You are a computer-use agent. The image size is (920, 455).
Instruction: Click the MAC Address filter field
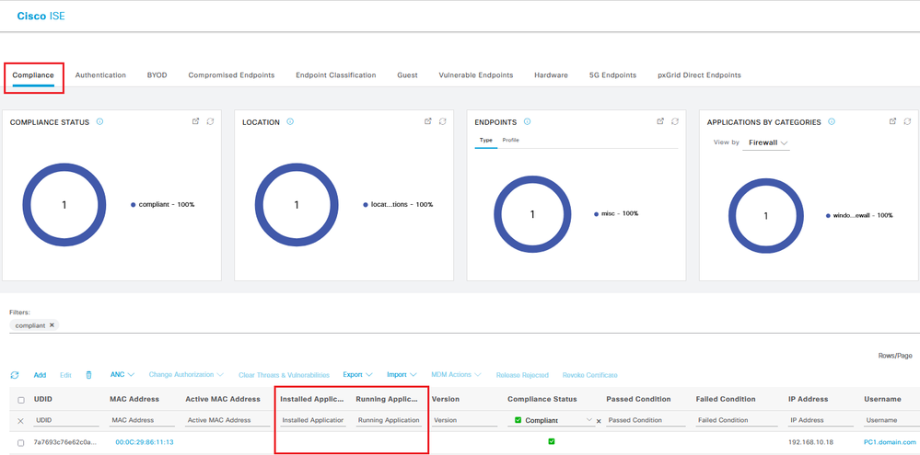point(142,420)
